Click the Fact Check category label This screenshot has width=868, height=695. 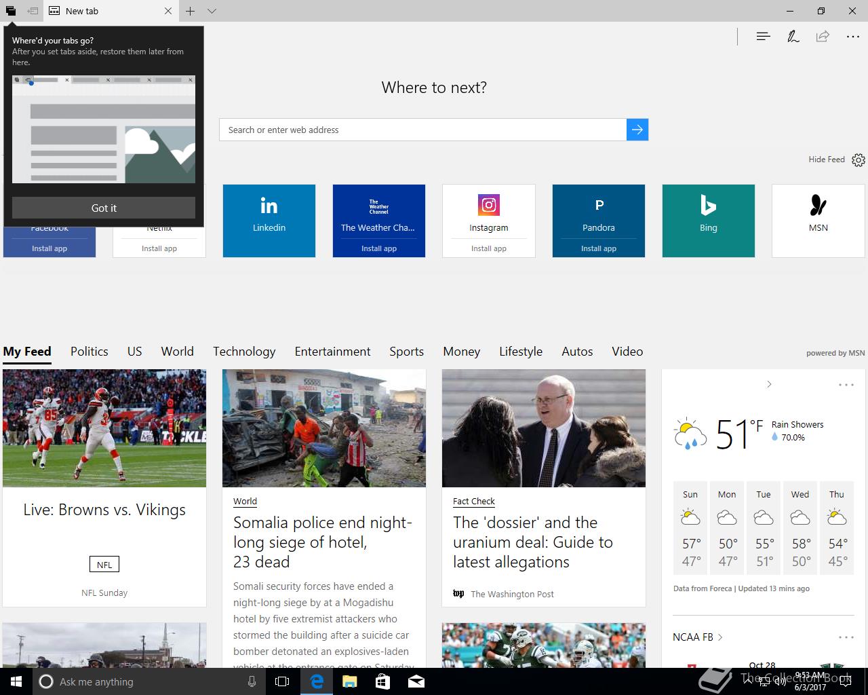click(474, 502)
